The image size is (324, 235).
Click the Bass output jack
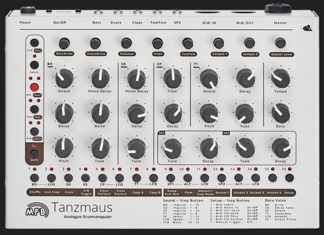tap(99, 12)
